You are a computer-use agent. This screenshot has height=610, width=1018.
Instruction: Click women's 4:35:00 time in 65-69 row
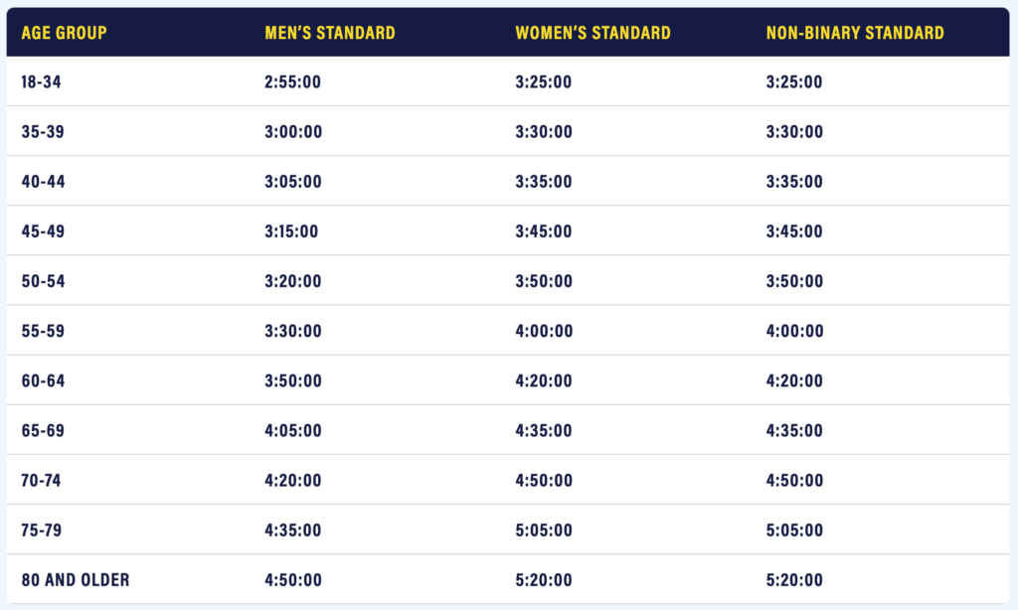(544, 430)
